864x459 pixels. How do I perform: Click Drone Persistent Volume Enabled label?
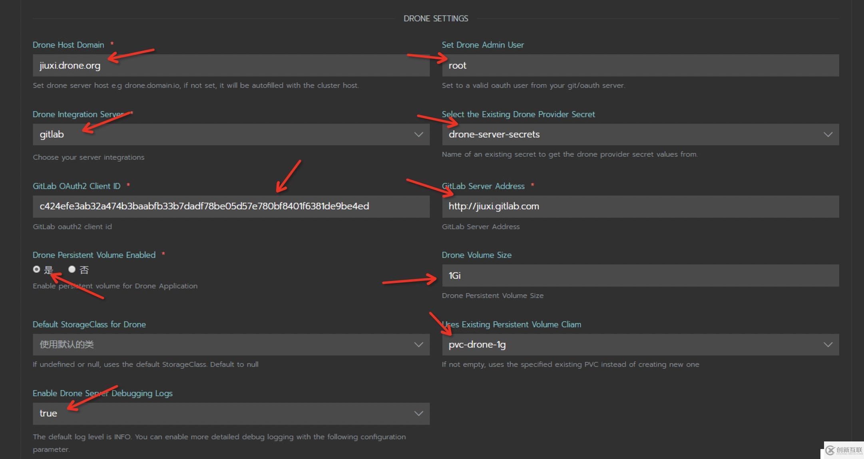[94, 255]
